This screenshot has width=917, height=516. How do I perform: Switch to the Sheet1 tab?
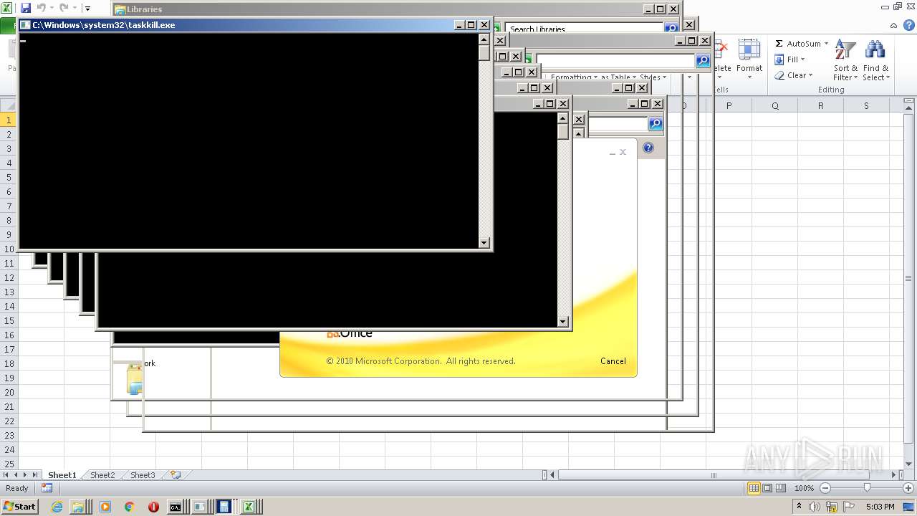click(x=62, y=475)
